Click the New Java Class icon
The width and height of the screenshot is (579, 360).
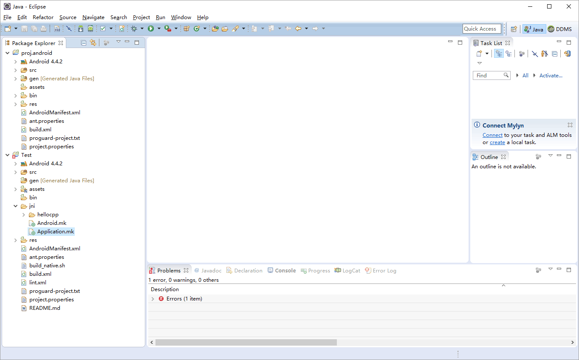pos(197,28)
